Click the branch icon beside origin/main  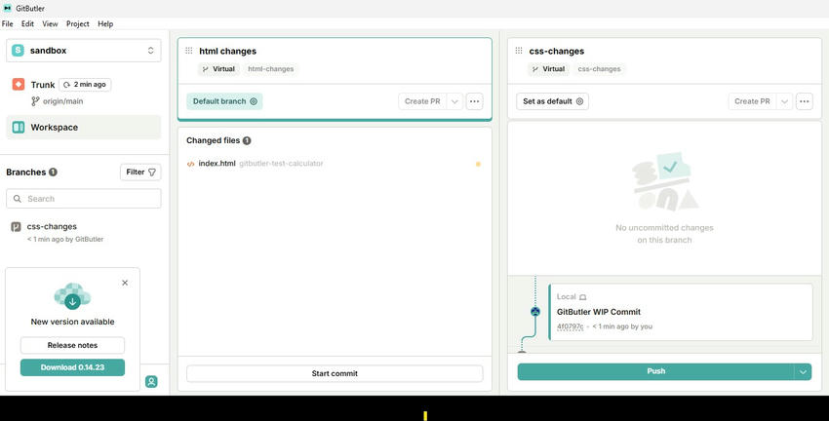pos(35,101)
